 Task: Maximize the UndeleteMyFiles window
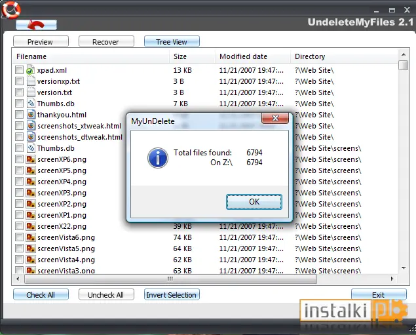pos(392,10)
